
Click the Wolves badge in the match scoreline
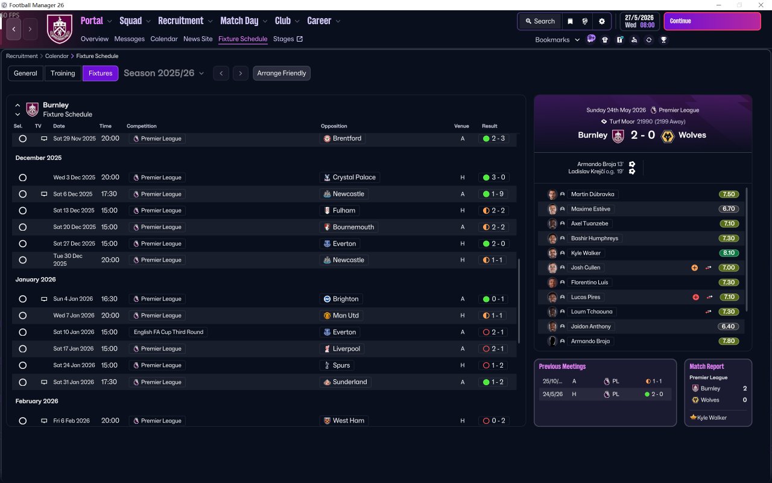click(668, 136)
